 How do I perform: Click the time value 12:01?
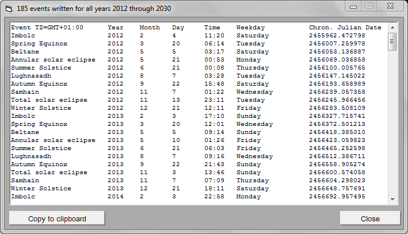(214, 124)
